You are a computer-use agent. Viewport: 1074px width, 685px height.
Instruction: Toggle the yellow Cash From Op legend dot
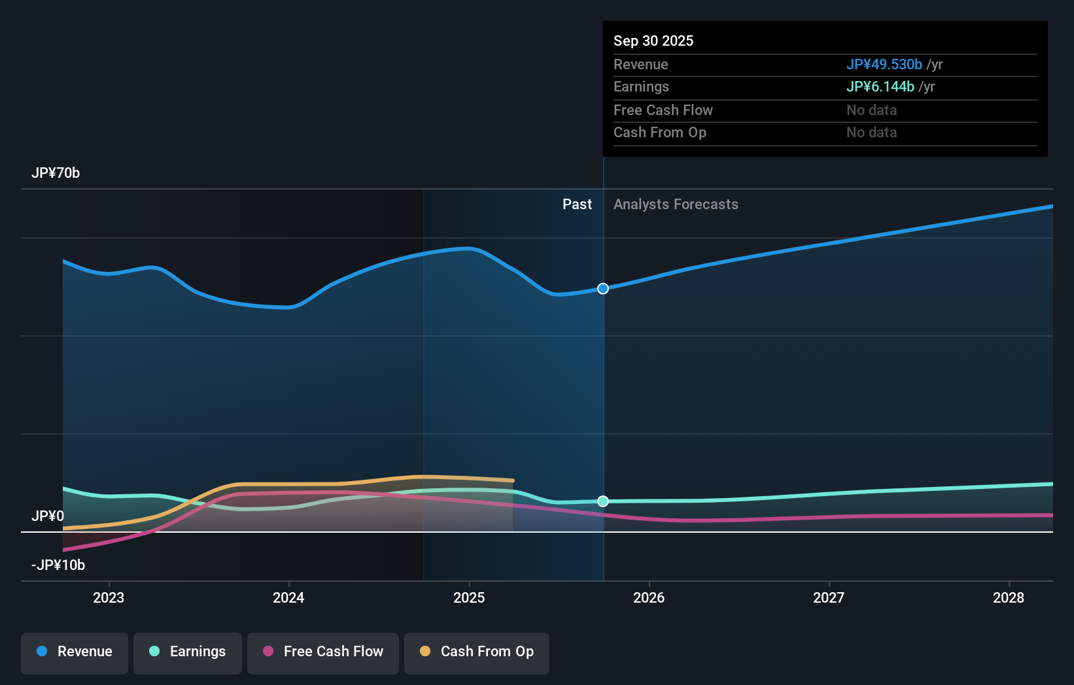point(425,651)
